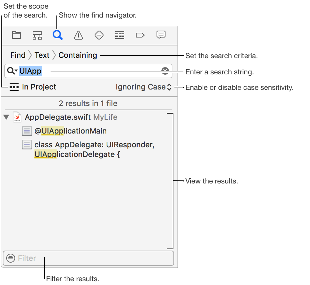
Task: Click the Find criteria item
Action: [x=18, y=55]
